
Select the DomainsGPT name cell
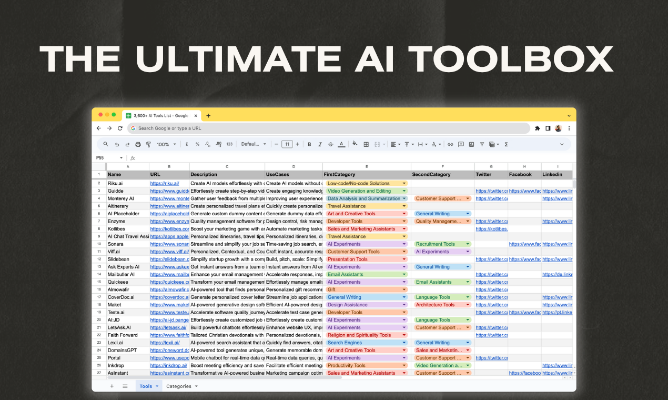(128, 350)
